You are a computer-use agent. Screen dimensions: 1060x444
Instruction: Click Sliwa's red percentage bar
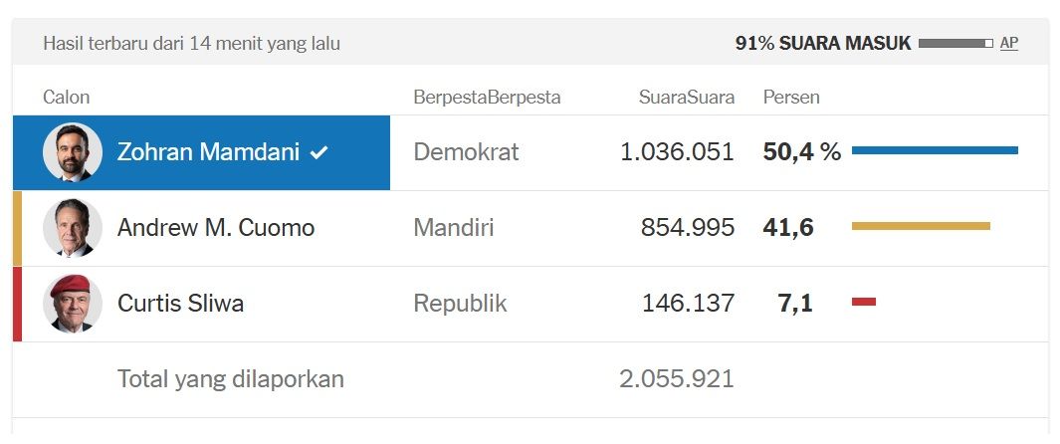(x=864, y=302)
